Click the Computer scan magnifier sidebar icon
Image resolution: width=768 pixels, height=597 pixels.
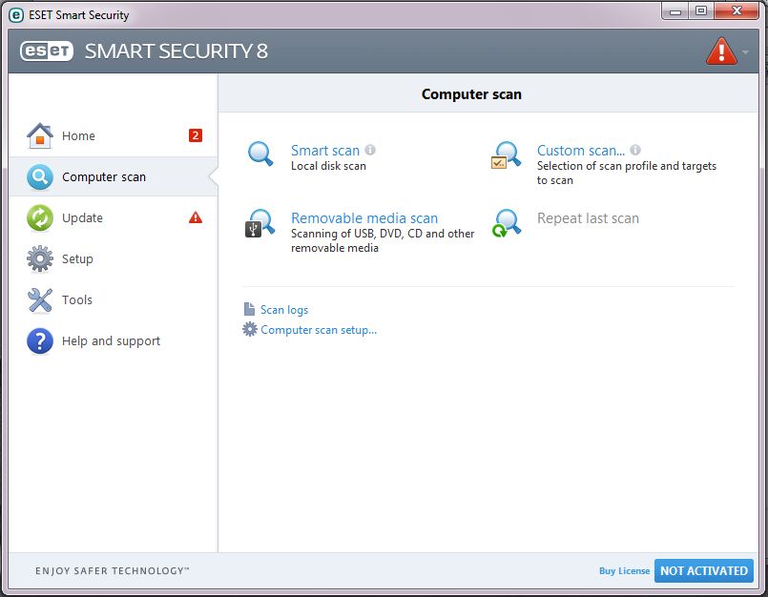39,177
